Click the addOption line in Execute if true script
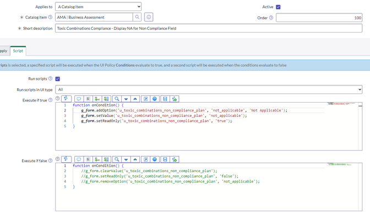 coord(184,110)
